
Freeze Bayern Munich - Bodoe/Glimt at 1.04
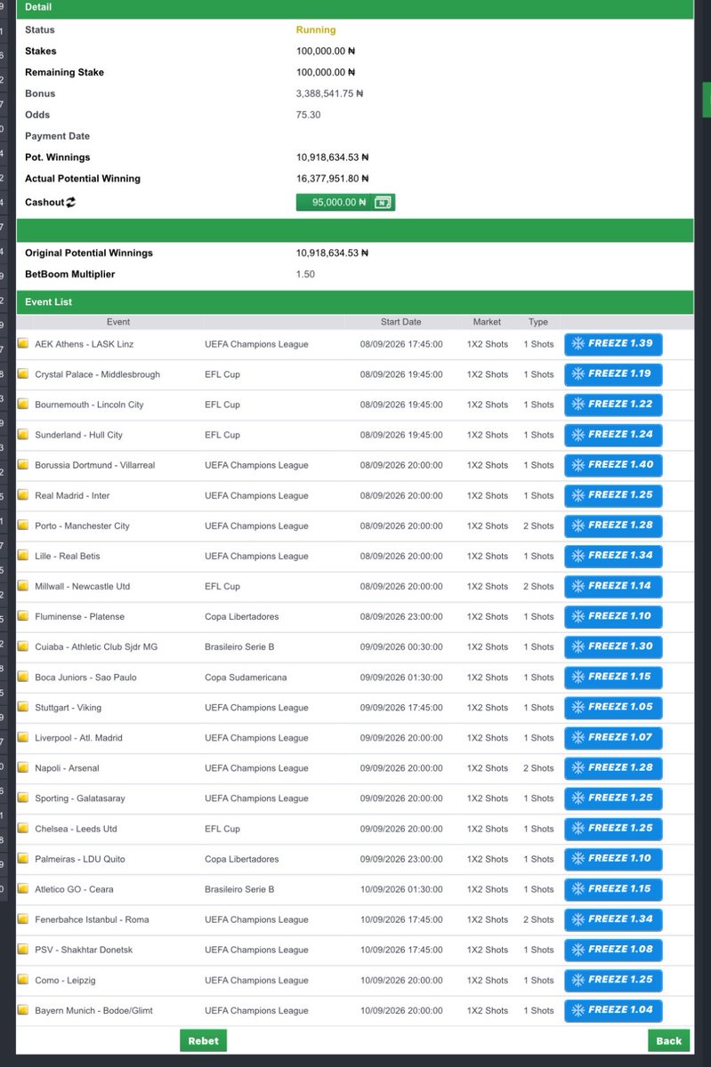coord(613,1009)
